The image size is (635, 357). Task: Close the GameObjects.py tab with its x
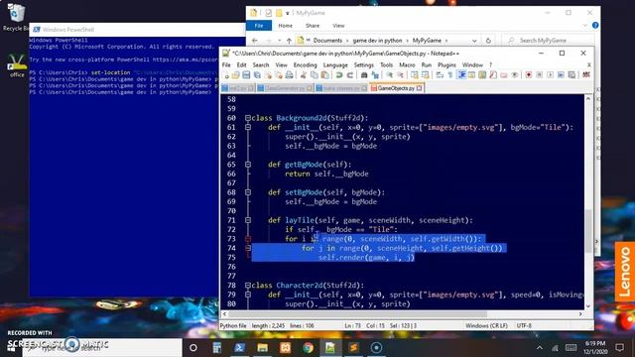click(419, 88)
